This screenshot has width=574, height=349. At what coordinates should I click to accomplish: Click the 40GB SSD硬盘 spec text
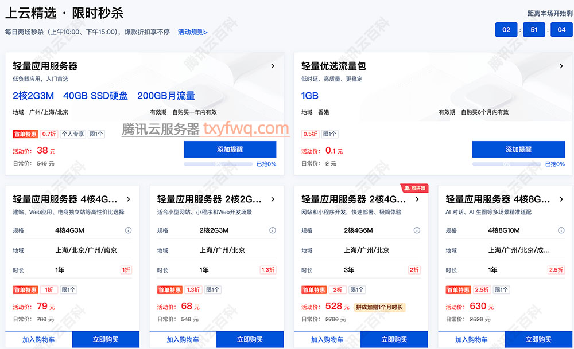point(95,96)
